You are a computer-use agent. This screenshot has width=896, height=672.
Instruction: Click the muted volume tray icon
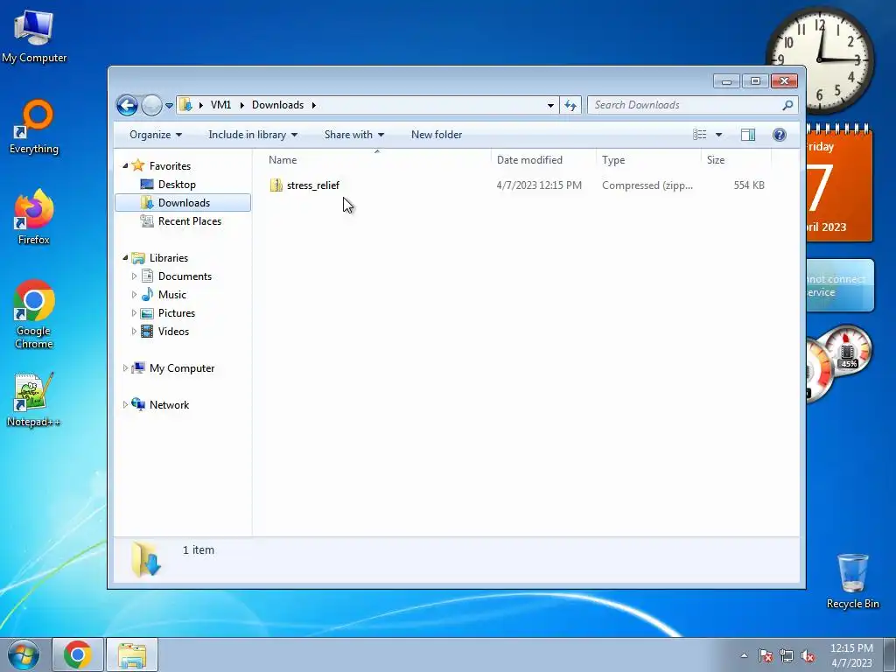click(x=808, y=656)
